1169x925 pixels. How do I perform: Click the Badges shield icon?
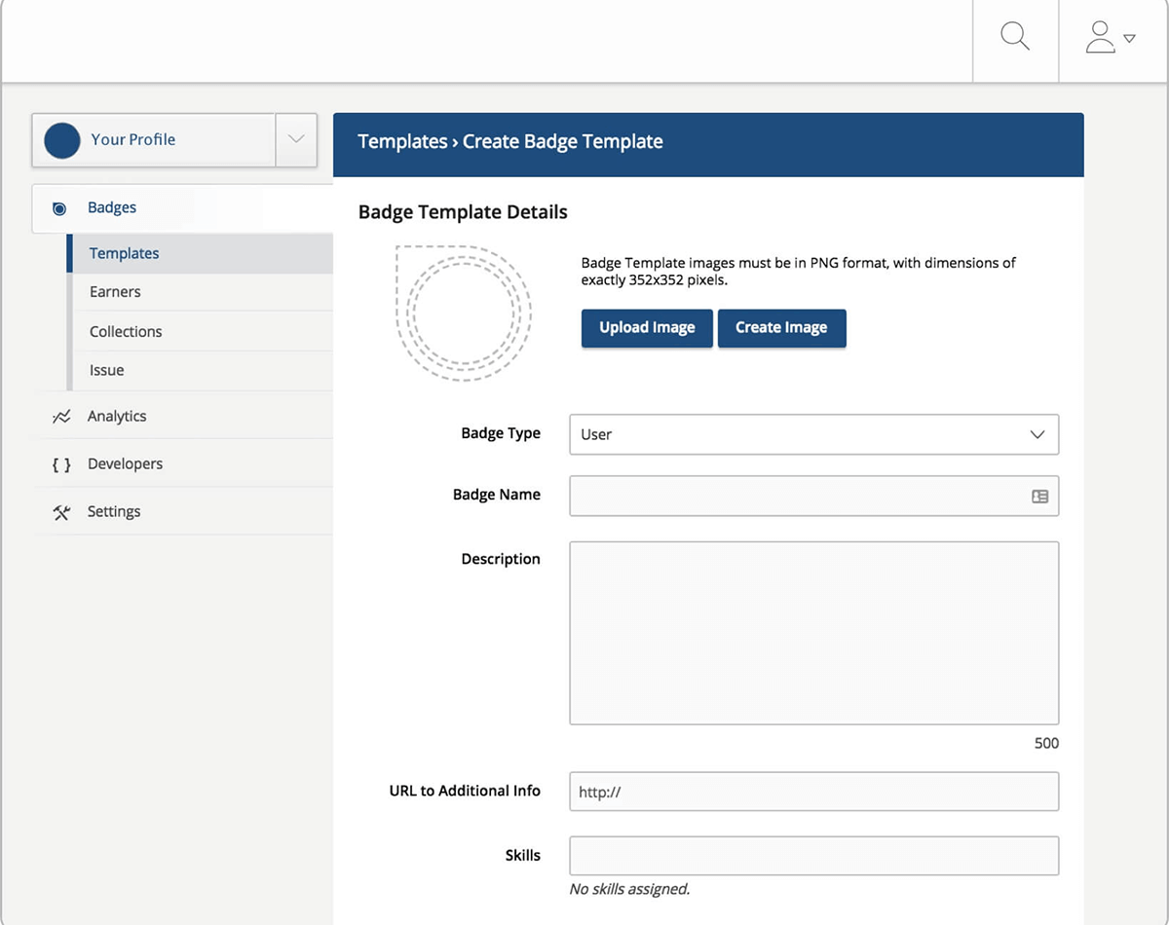coord(60,208)
